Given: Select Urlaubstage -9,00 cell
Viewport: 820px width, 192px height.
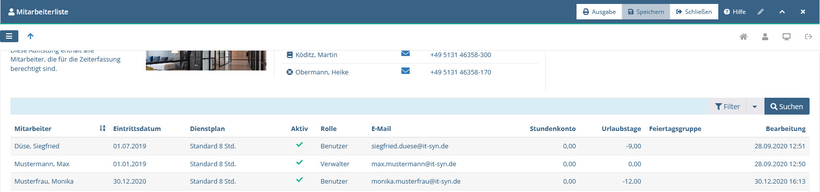Looking at the screenshot, I should [633, 146].
